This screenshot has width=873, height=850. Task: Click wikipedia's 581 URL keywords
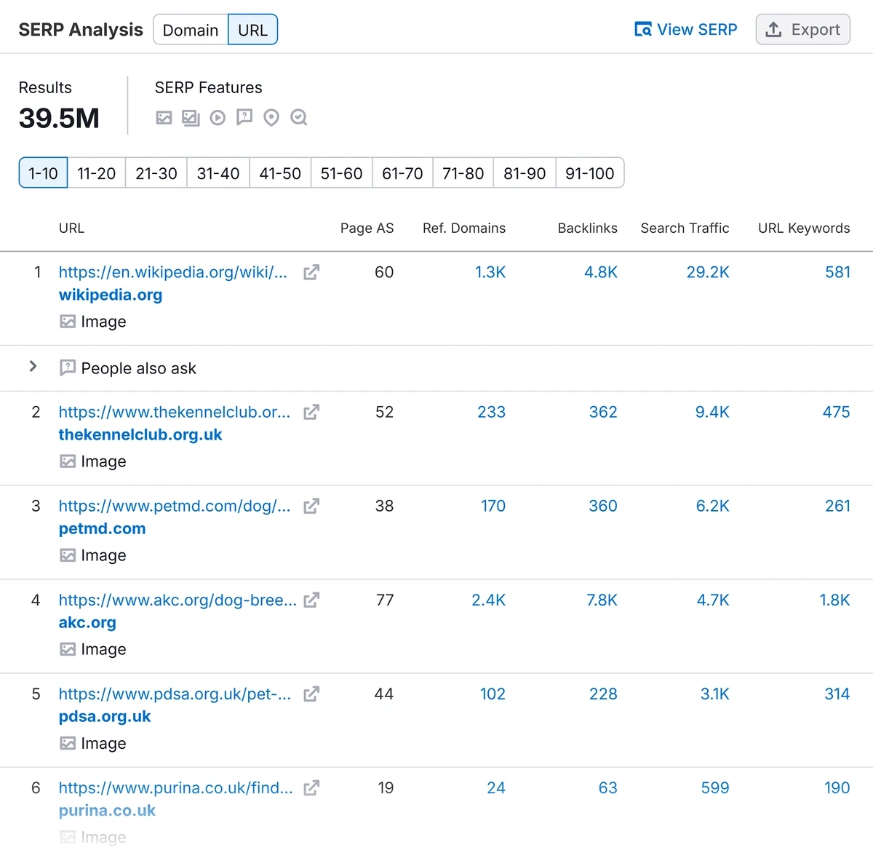837,272
